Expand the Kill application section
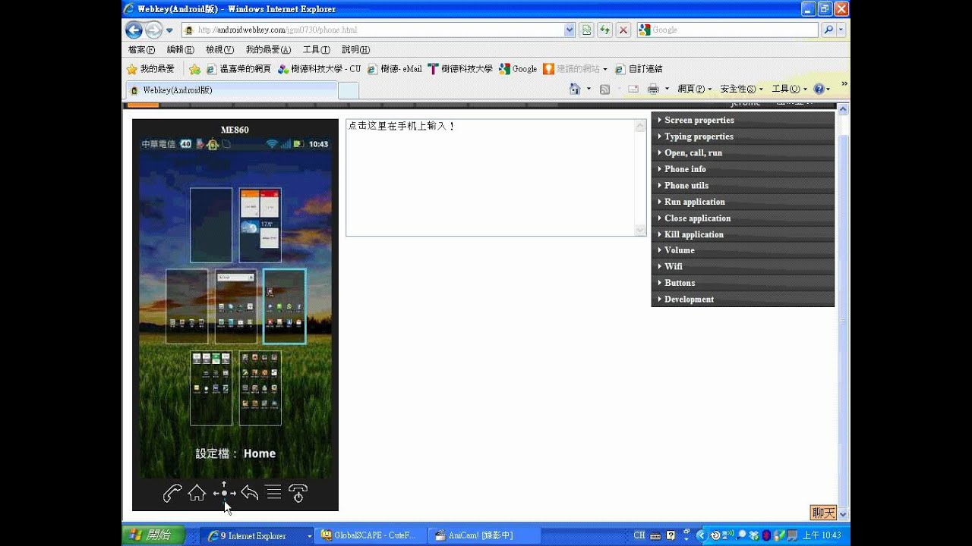This screenshot has height=546, width=972. pyautogui.click(x=743, y=234)
